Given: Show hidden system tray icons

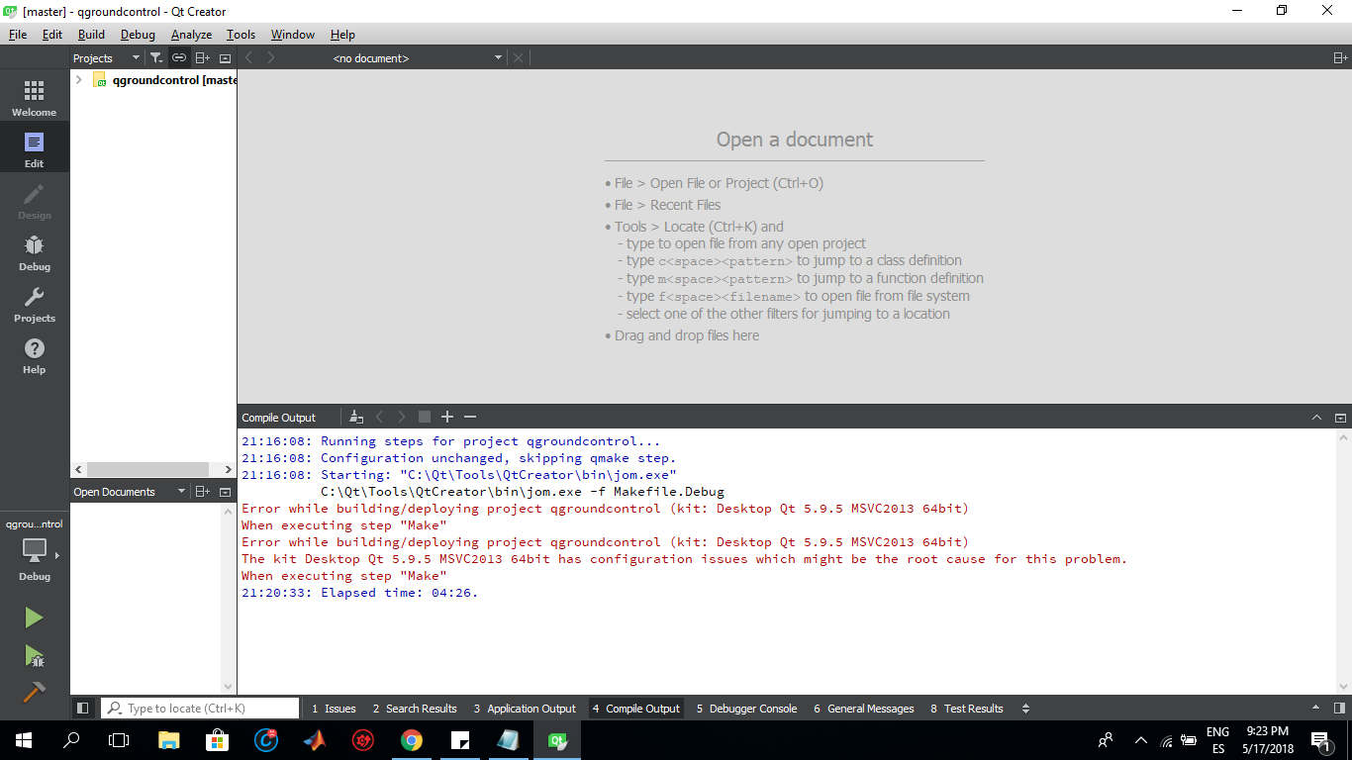Looking at the screenshot, I should (x=1140, y=740).
